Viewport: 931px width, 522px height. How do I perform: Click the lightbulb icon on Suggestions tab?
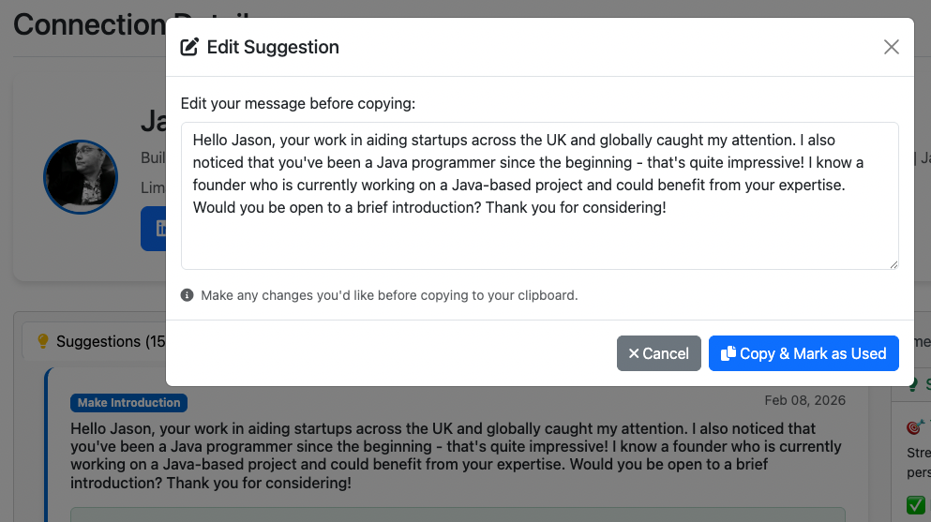click(x=42, y=342)
